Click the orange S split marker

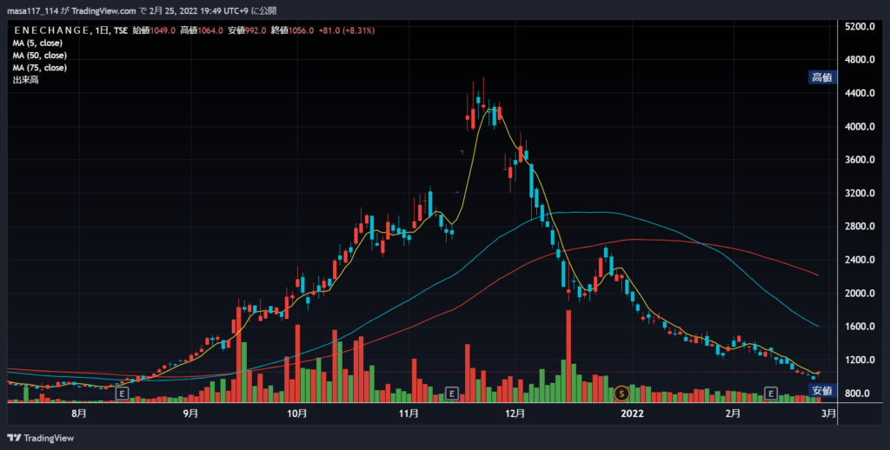622,393
